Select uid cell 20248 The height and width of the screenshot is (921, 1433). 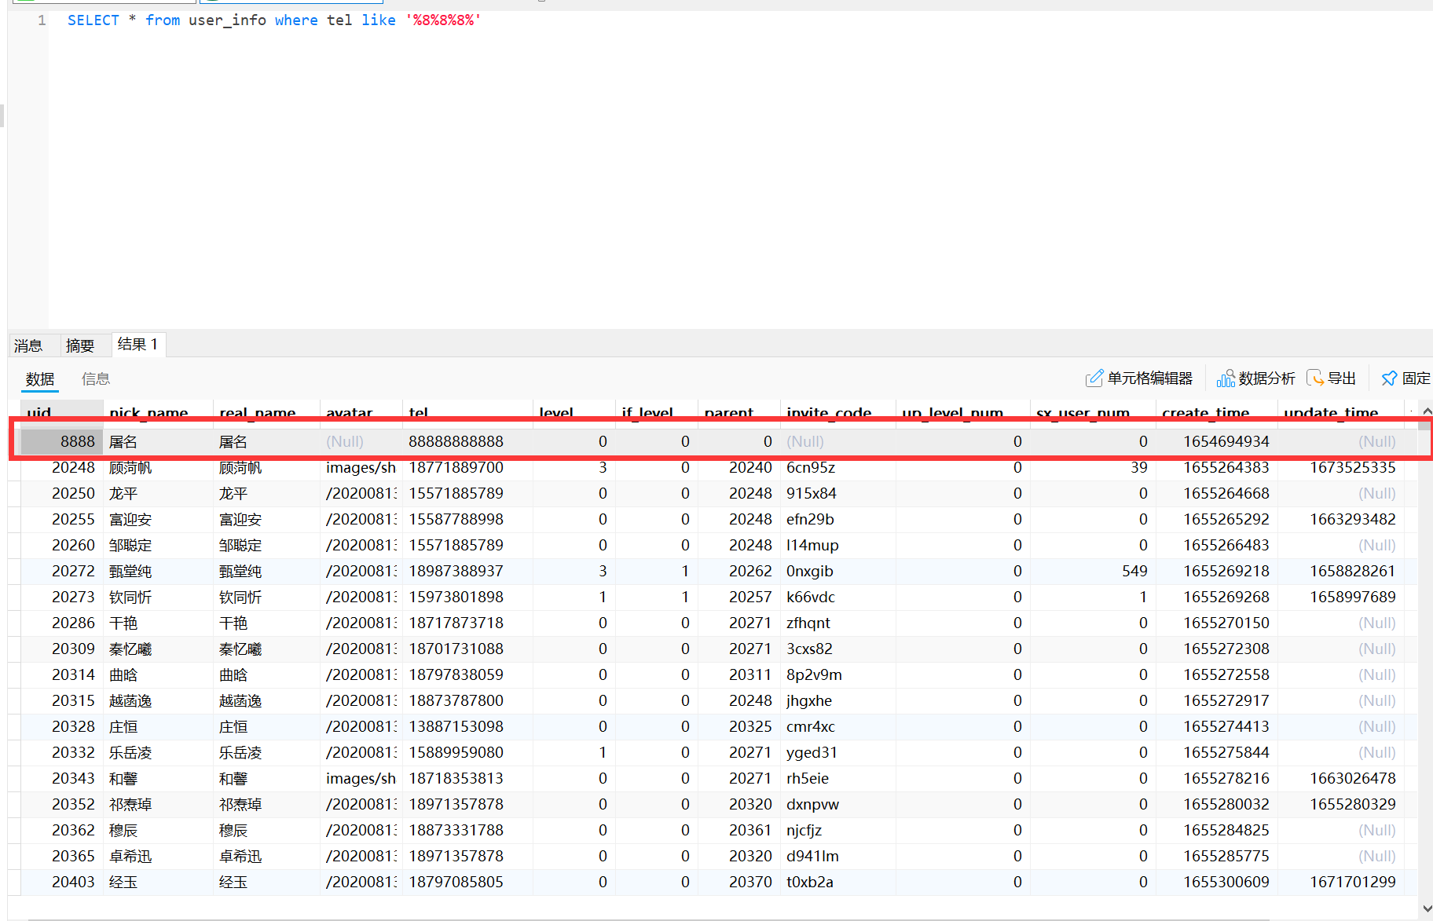(x=62, y=467)
